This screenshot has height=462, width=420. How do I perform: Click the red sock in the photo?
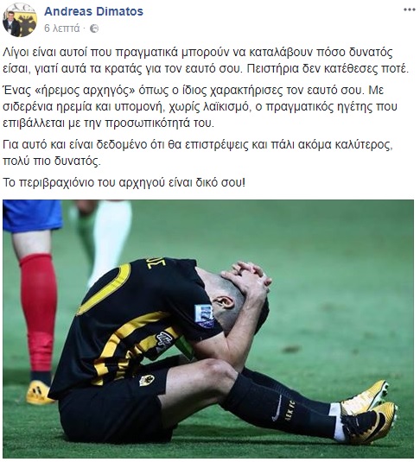coord(39,313)
